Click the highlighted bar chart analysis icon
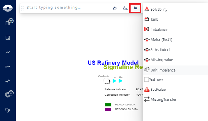The width and height of the screenshot is (208, 121). [x=135, y=8]
